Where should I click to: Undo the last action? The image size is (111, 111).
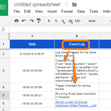[x=24, y=21]
